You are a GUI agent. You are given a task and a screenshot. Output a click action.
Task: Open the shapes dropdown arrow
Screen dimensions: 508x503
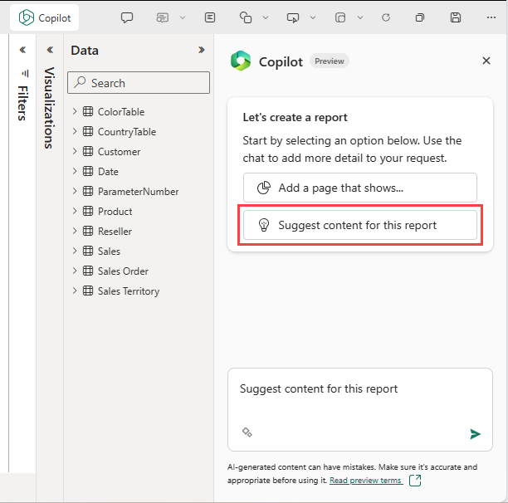pos(266,17)
